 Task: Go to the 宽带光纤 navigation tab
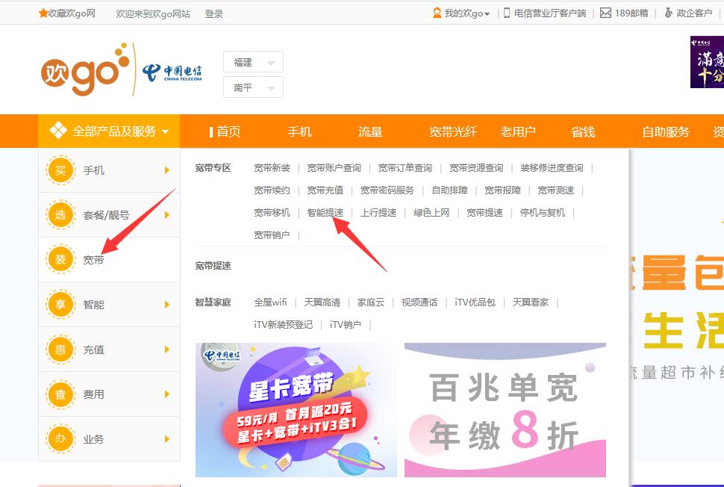tap(452, 131)
